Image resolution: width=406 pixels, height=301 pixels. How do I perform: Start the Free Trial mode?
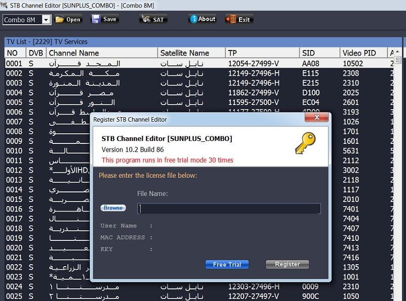(227, 264)
